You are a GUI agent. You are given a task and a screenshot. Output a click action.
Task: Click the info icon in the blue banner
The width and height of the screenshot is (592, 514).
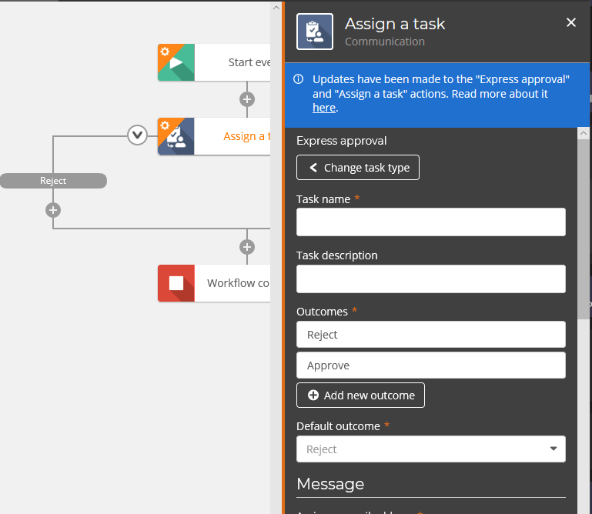point(298,79)
